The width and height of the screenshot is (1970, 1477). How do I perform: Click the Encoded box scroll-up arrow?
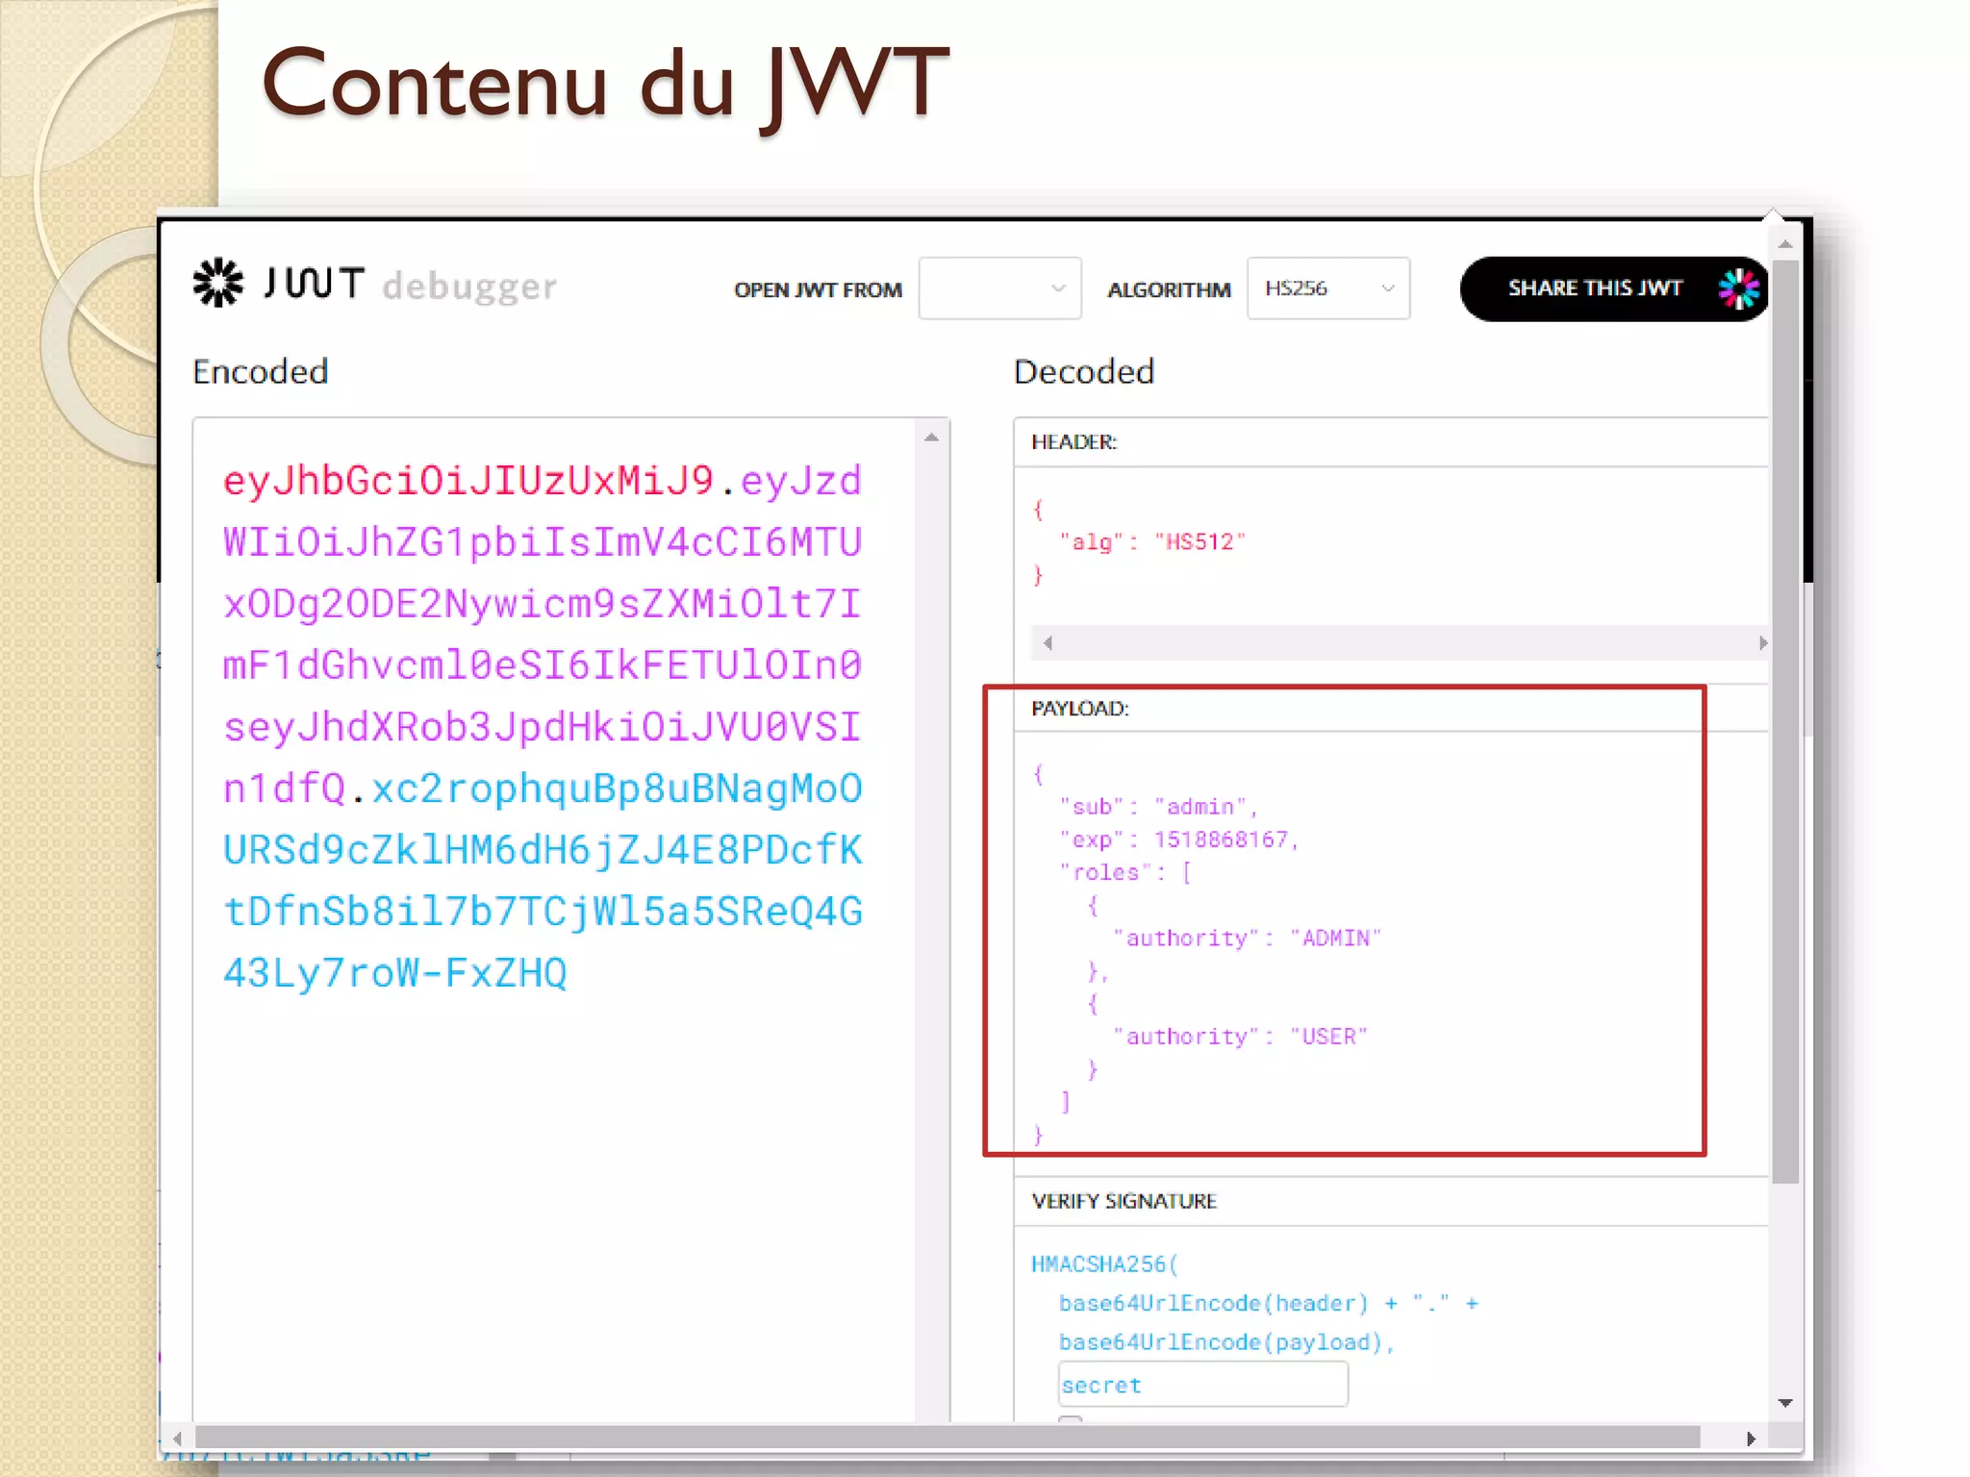coord(931,438)
